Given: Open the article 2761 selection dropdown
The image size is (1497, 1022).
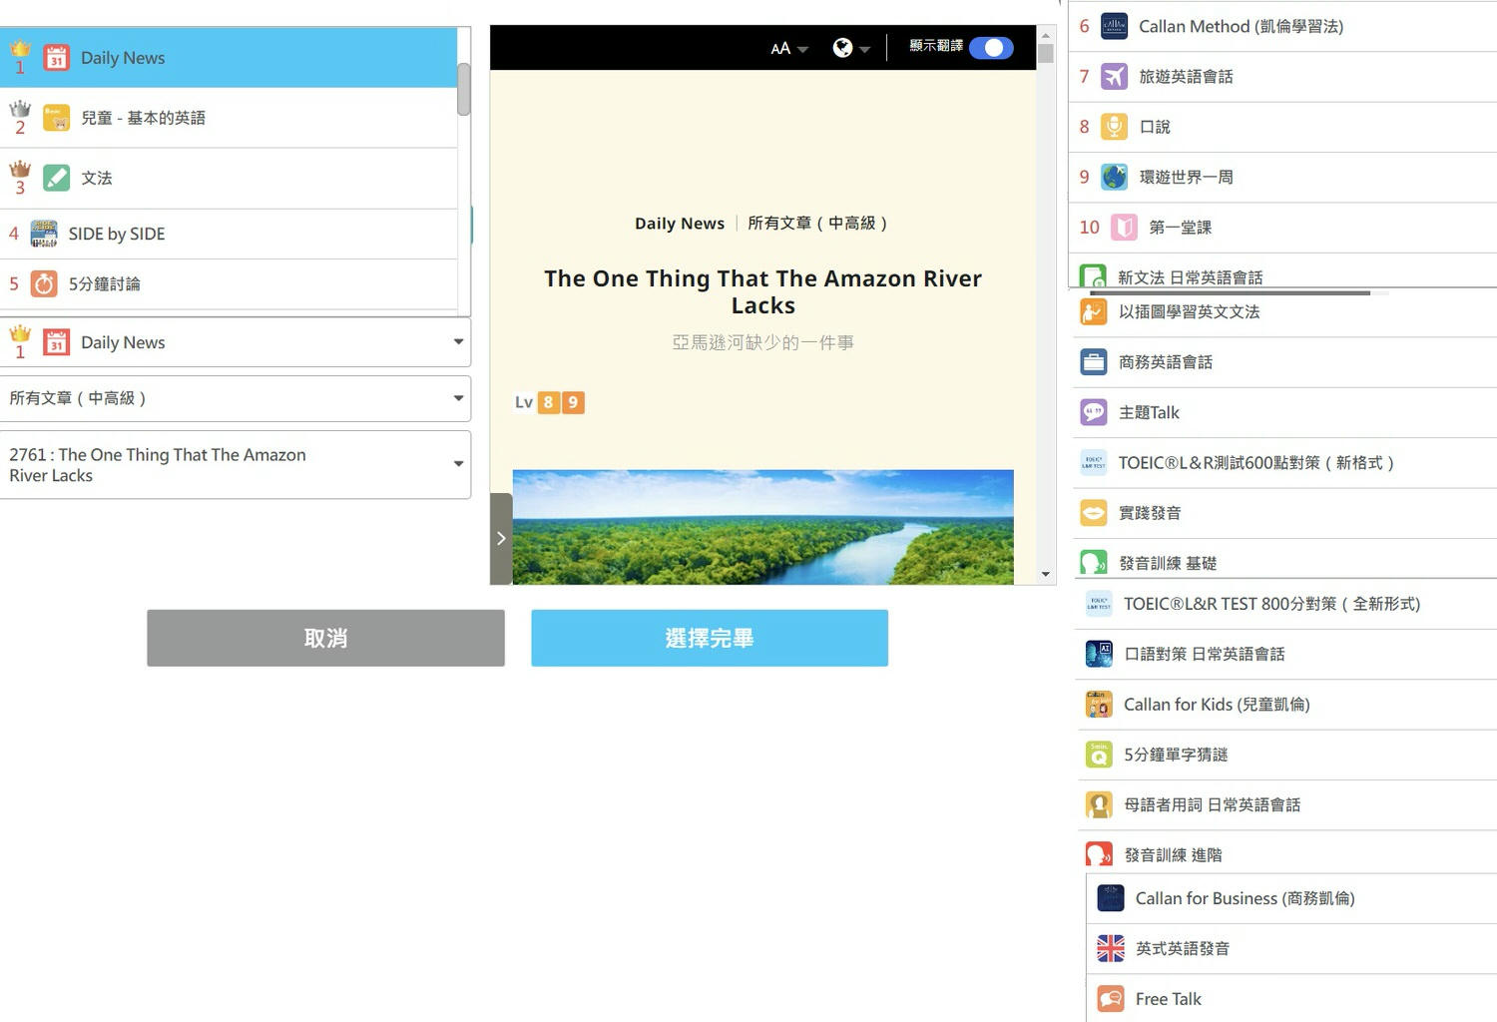Looking at the screenshot, I should click(x=236, y=465).
